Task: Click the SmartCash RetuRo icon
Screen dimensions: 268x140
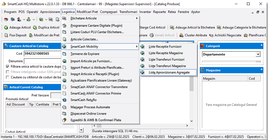Action: point(65,100)
